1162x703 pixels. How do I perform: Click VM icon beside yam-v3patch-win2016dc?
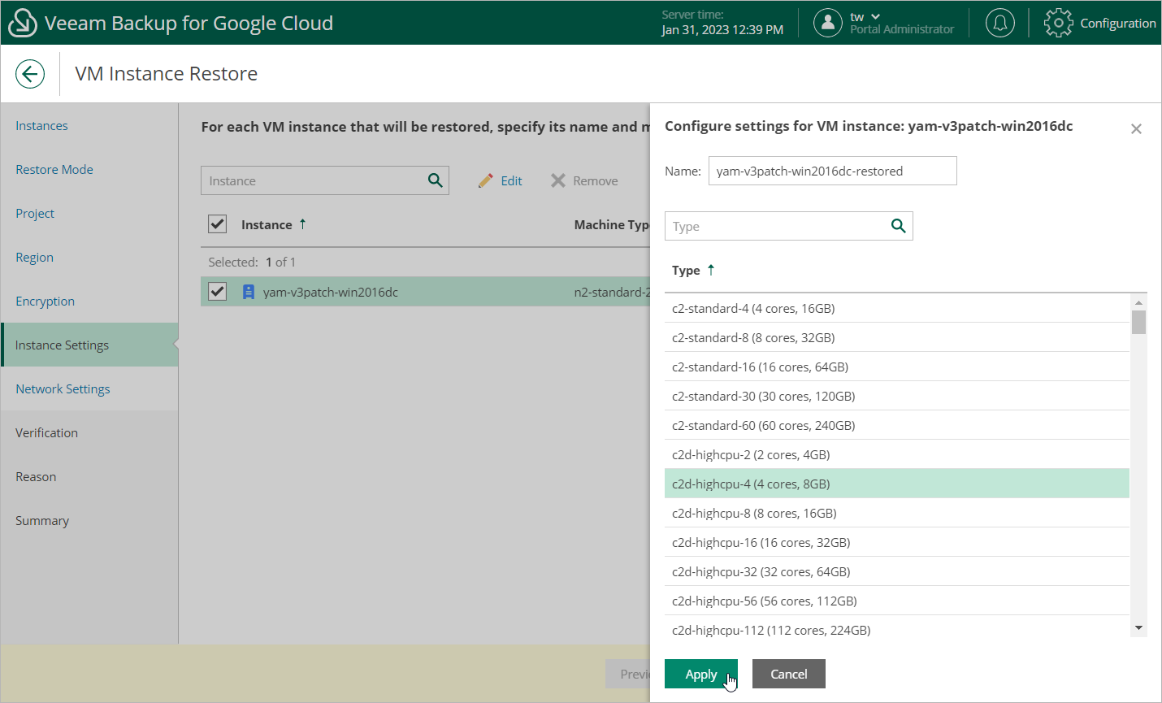[x=249, y=292]
